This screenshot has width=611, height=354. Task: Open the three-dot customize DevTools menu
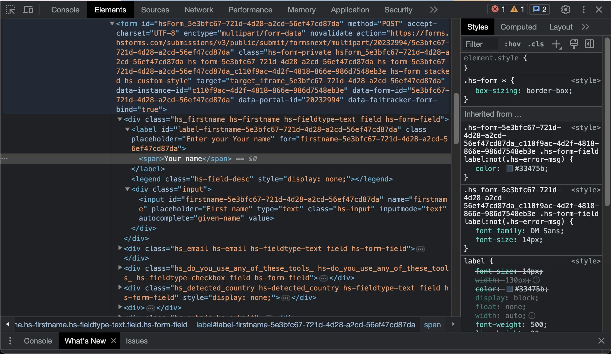583,10
